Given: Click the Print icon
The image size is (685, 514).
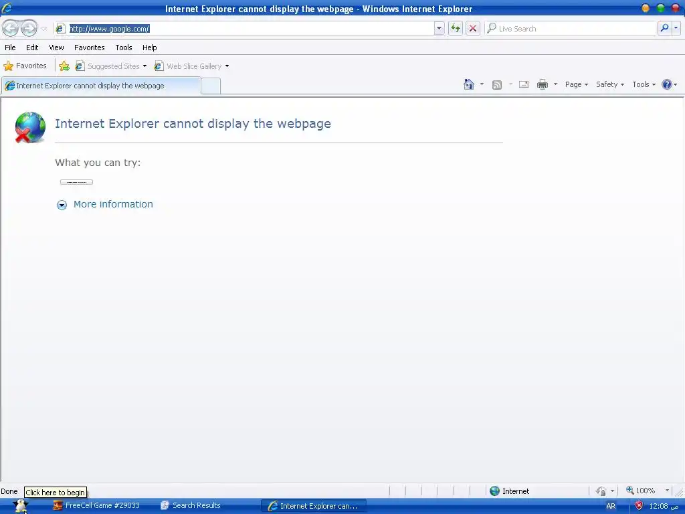Looking at the screenshot, I should 542,84.
